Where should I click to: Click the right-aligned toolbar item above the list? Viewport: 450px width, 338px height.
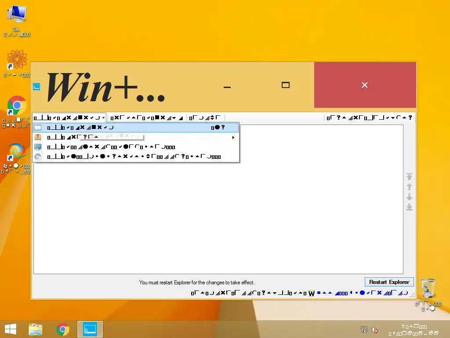pyautogui.click(x=370, y=118)
